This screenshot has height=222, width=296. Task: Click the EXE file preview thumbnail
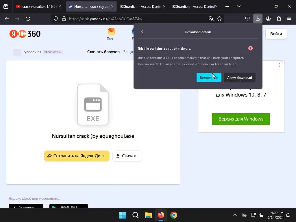[x=93, y=104]
